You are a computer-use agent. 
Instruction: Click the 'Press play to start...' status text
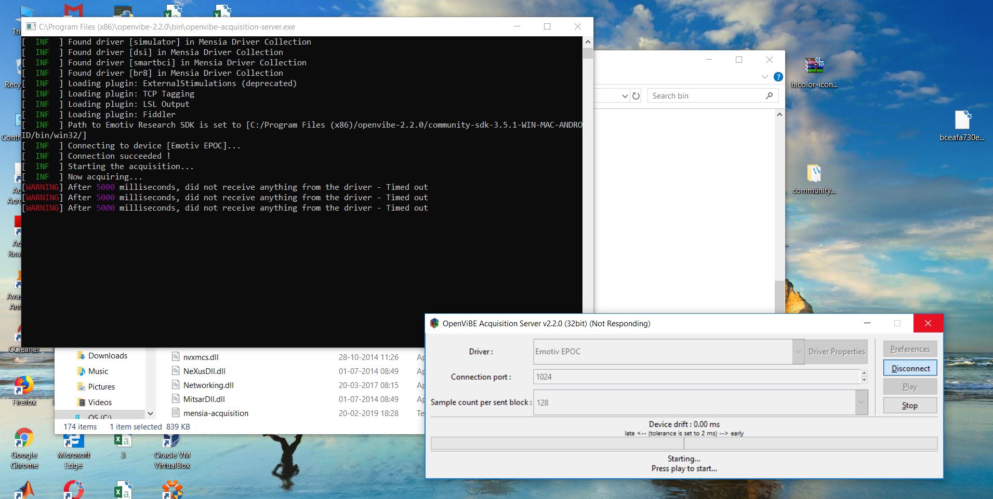[x=684, y=468]
